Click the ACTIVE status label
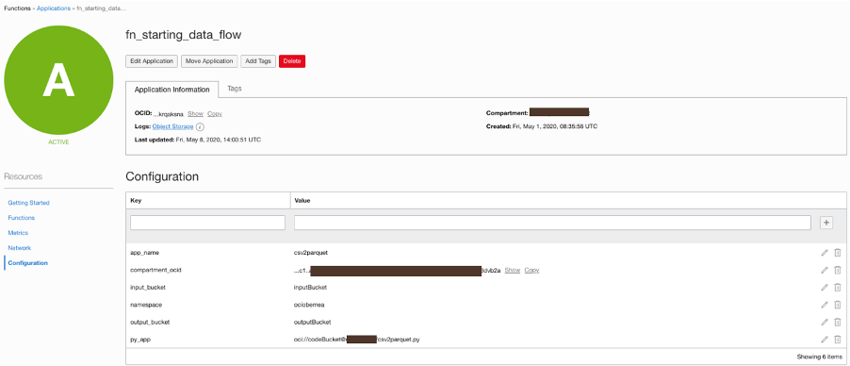This screenshot has width=850, height=366. click(x=58, y=142)
